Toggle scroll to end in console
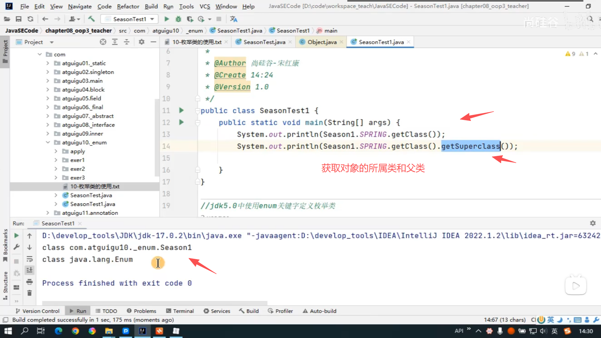The width and height of the screenshot is (601, 338). [29, 270]
